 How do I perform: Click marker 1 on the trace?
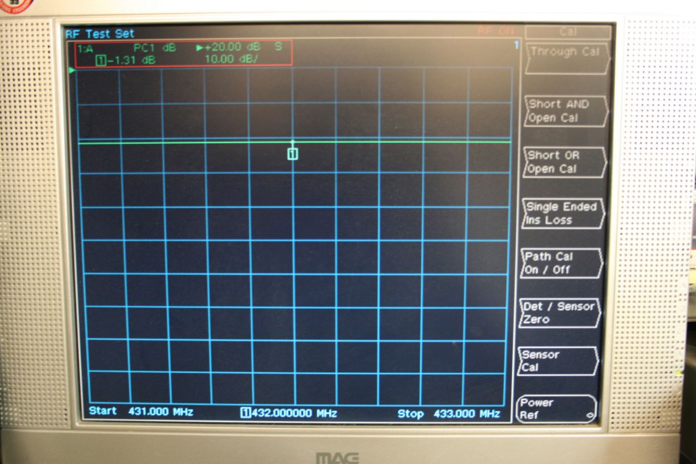[x=293, y=153]
